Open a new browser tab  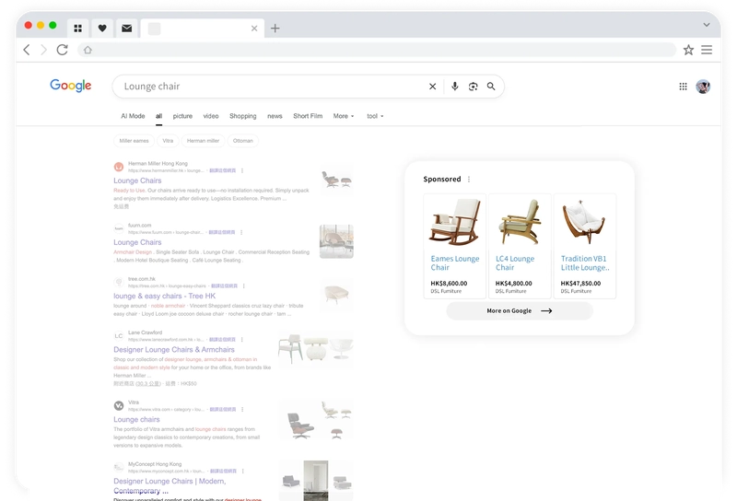275,29
